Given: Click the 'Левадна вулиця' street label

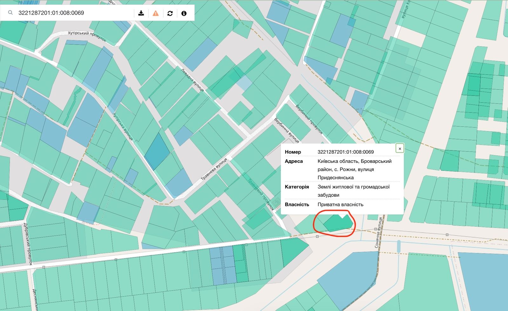Looking at the screenshot, I should [192, 80].
